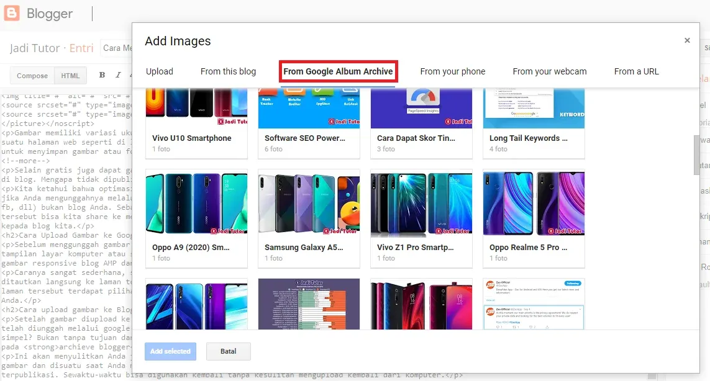Viewport: 710px width, 381px height.
Task: Open the From your webcam tab
Action: 549,71
